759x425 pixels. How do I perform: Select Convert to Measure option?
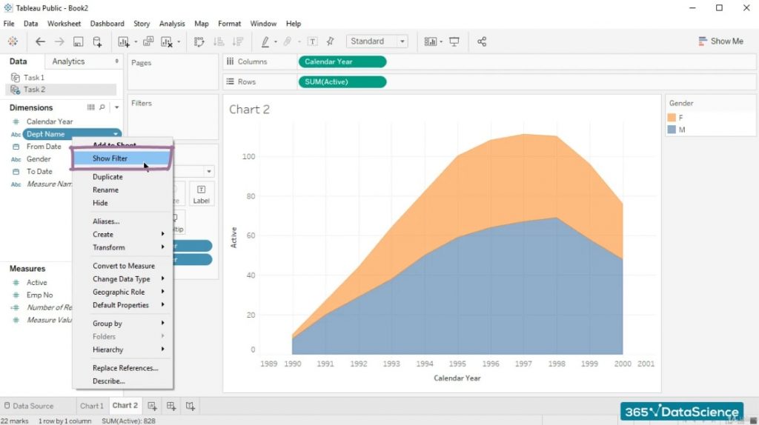124,266
